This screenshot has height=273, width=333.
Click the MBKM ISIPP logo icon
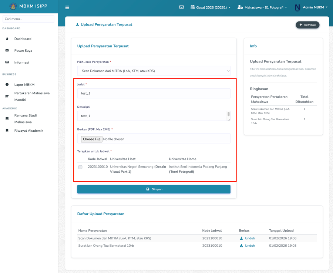pos(13,6)
